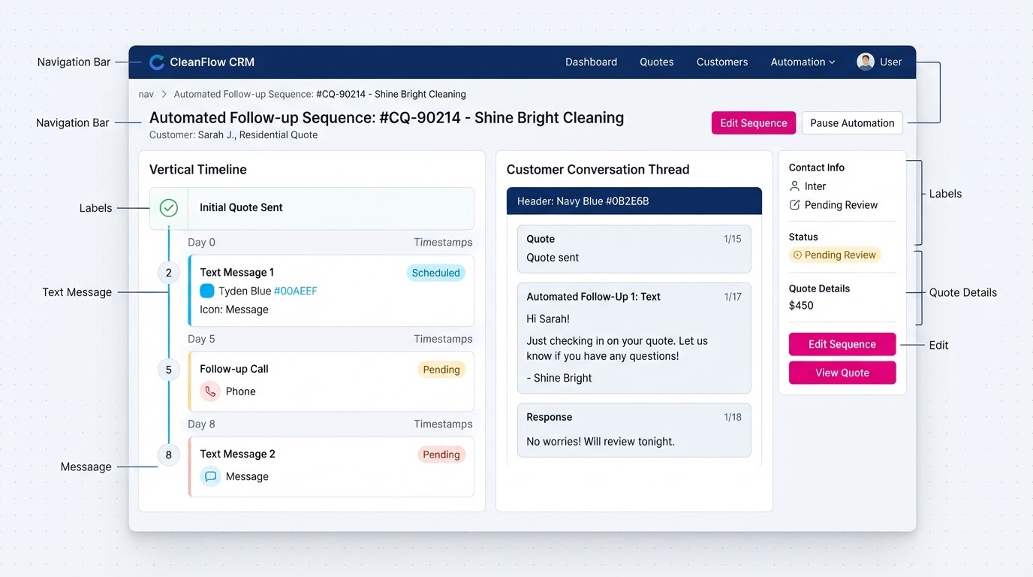Click the Pending badge on Text Message 2

[441, 455]
